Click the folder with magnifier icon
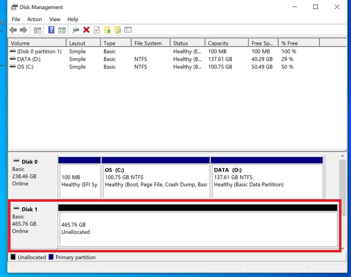The width and height of the screenshot is (351, 277). point(118,30)
